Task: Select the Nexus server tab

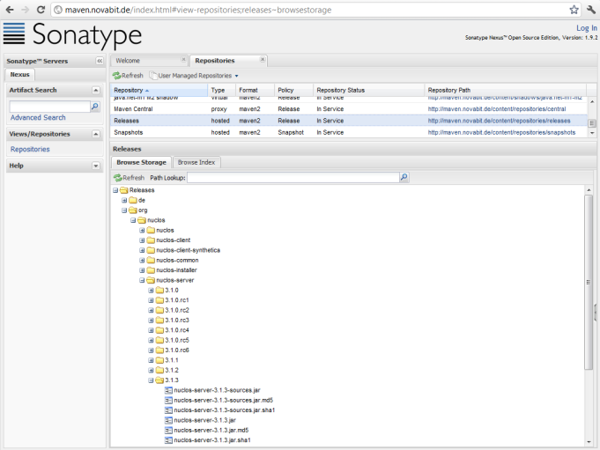Action: [20, 74]
